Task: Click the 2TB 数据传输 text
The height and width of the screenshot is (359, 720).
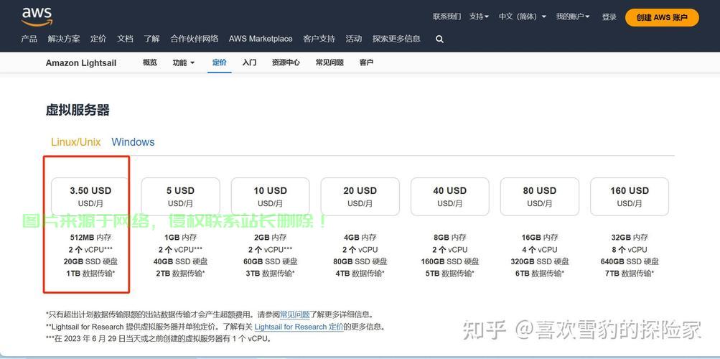Action: click(180, 273)
